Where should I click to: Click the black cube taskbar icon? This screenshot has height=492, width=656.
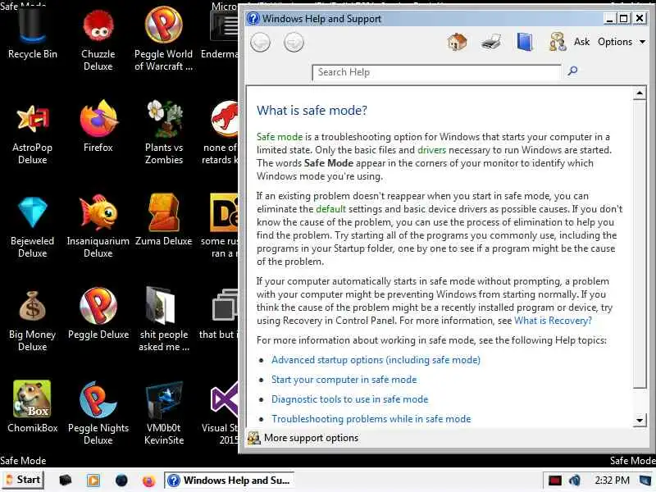65,481
